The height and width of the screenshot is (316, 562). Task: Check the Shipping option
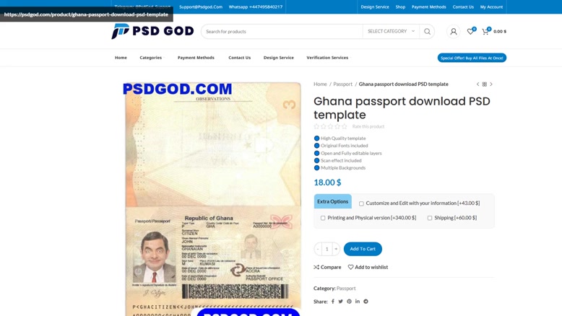pos(430,218)
